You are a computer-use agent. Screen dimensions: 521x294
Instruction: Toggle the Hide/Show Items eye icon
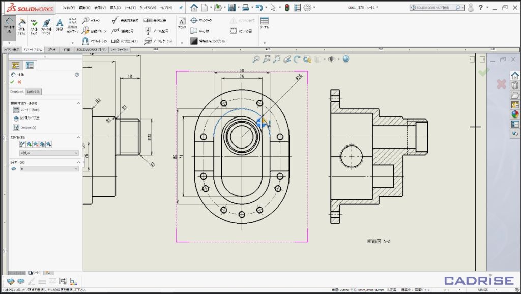[331, 59]
